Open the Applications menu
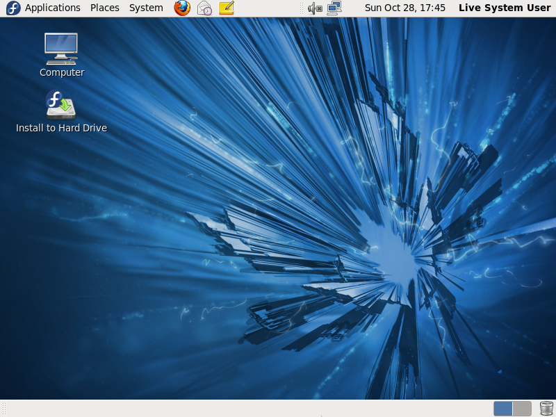 pyautogui.click(x=53, y=8)
